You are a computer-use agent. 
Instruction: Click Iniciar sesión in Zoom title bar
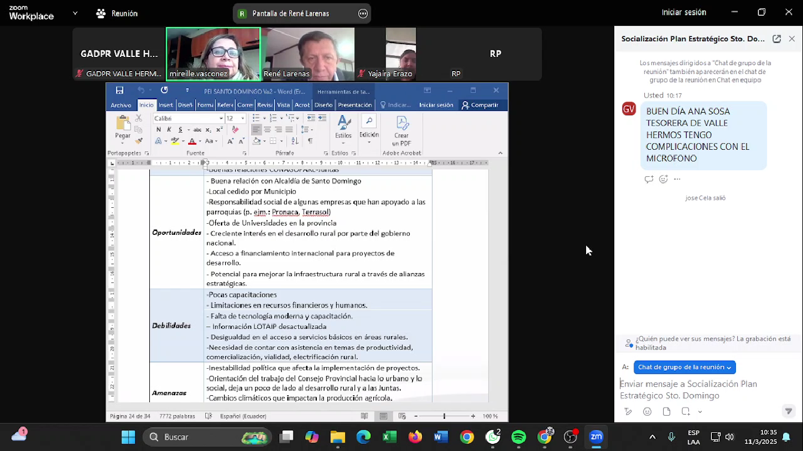coord(684,12)
